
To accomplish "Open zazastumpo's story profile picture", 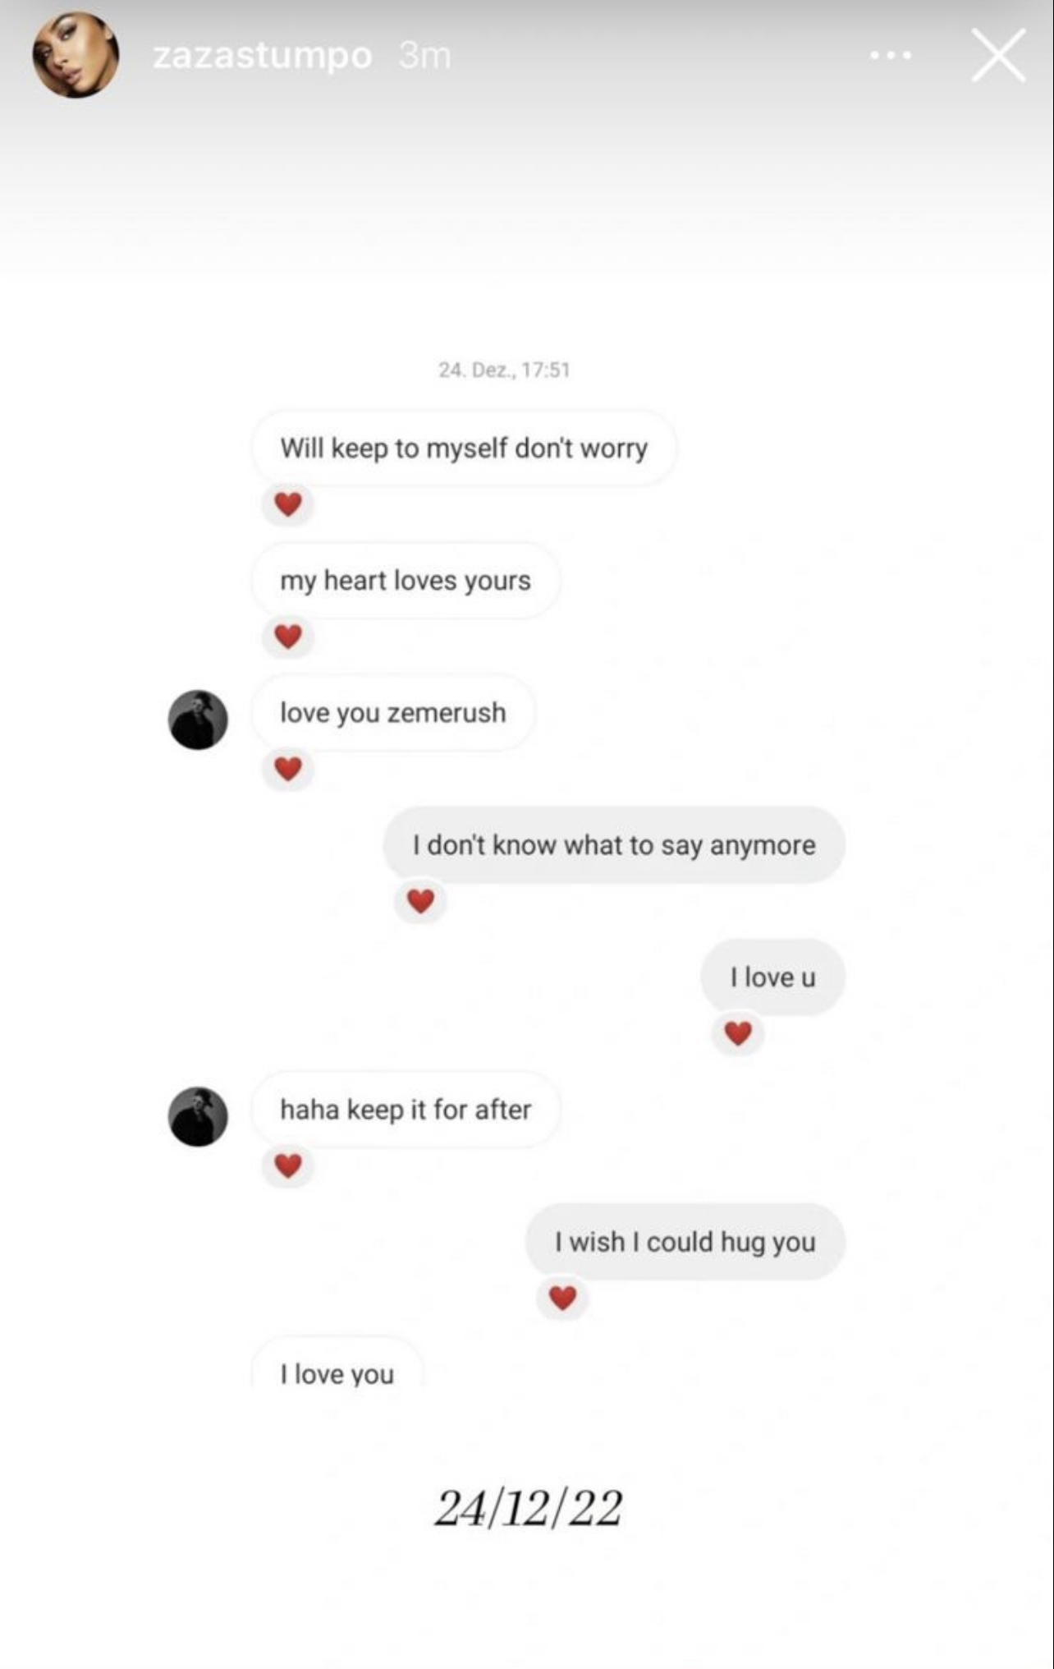I will coord(76,55).
